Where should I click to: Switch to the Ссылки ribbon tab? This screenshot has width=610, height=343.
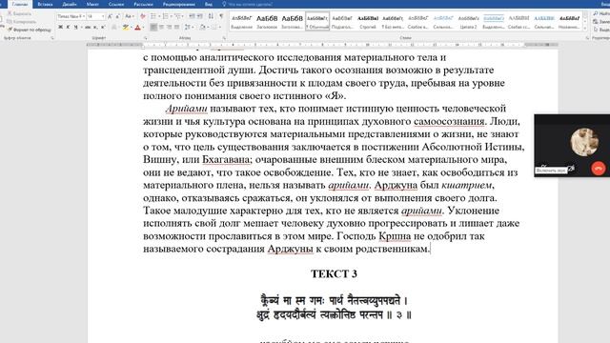pyautogui.click(x=116, y=4)
